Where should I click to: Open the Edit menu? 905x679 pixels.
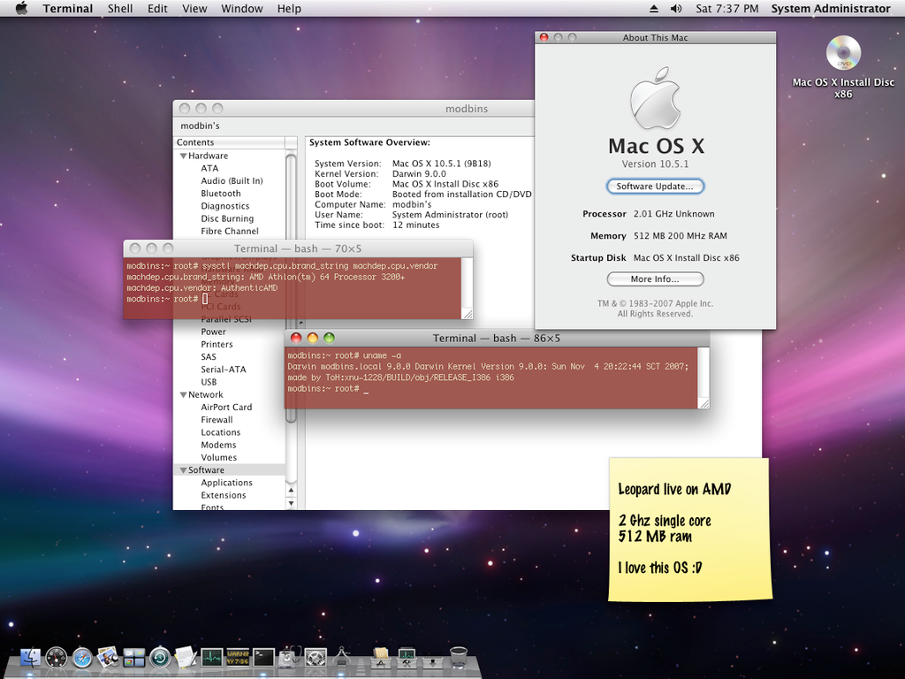click(157, 9)
